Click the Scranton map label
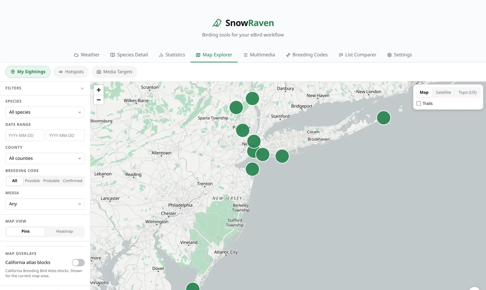Viewport: 486px width, 290px height. (150, 87)
